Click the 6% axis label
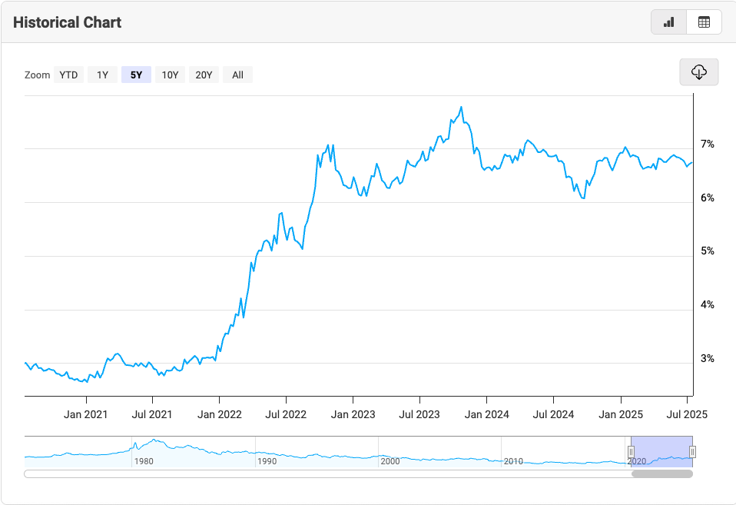736x505 pixels. [708, 198]
